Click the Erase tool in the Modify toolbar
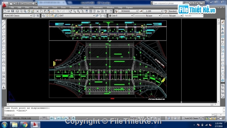 pyautogui.click(x=223, y=22)
